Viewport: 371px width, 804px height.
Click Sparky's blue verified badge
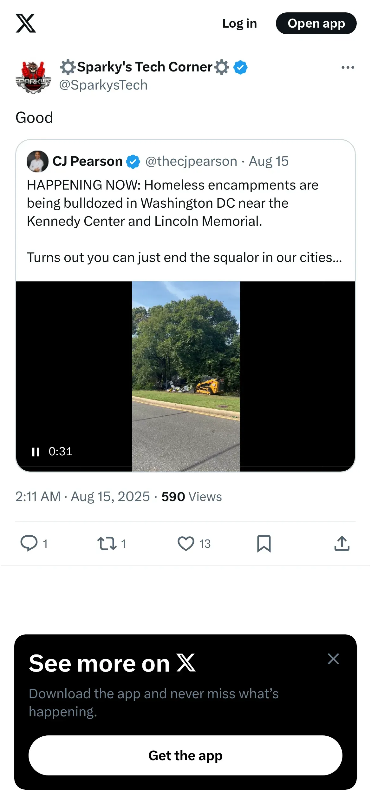click(240, 67)
